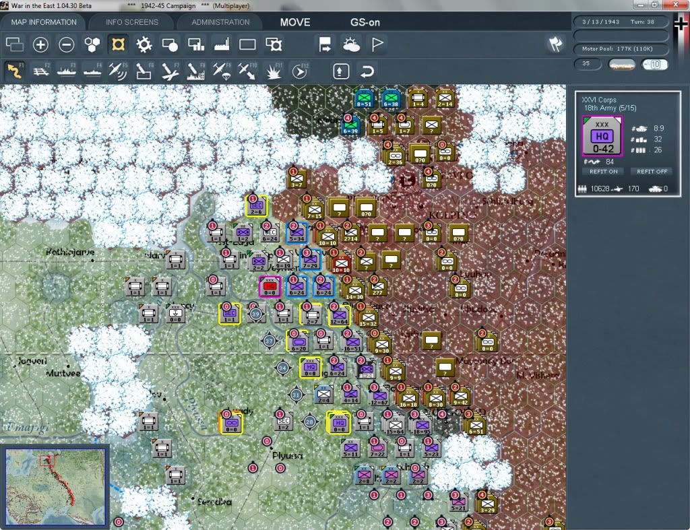This screenshot has width=690, height=530.
Task: Select the airbase marker numbered 37
Action: (270, 341)
